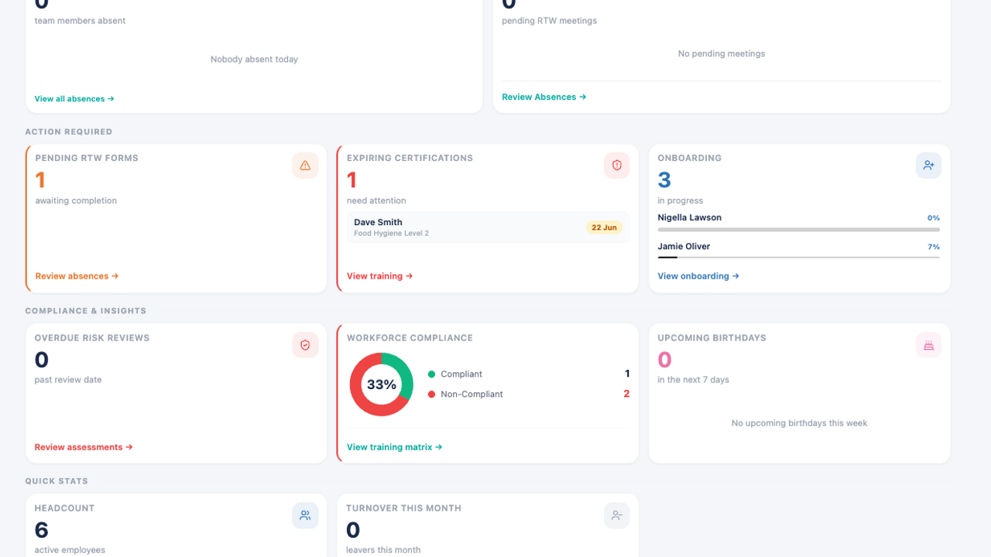Screen dimensions: 991x557
Task: Click the green Compliant legend dot
Action: click(x=431, y=374)
